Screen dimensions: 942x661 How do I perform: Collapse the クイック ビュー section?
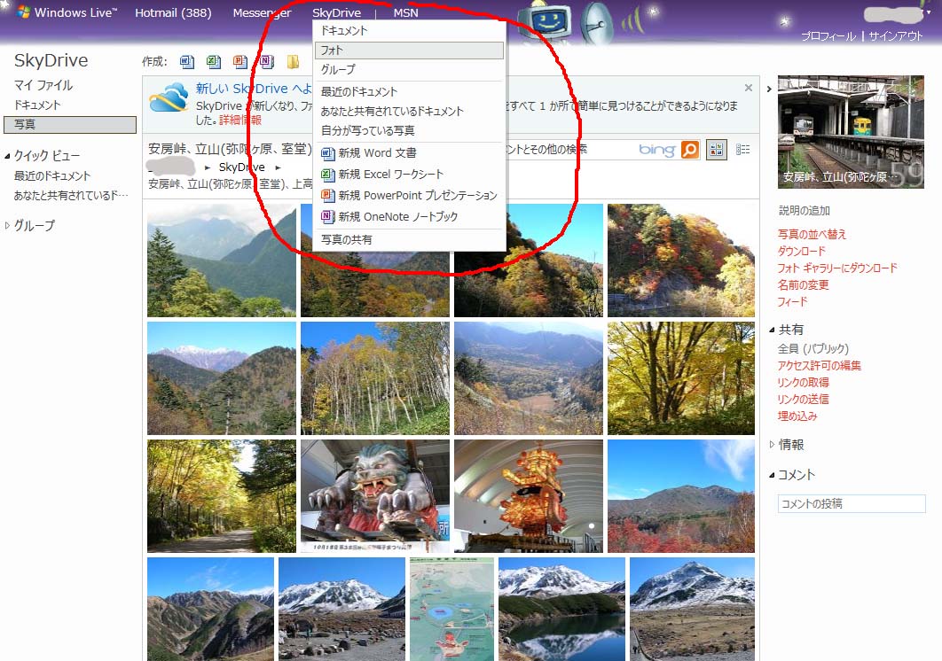[x=7, y=156]
